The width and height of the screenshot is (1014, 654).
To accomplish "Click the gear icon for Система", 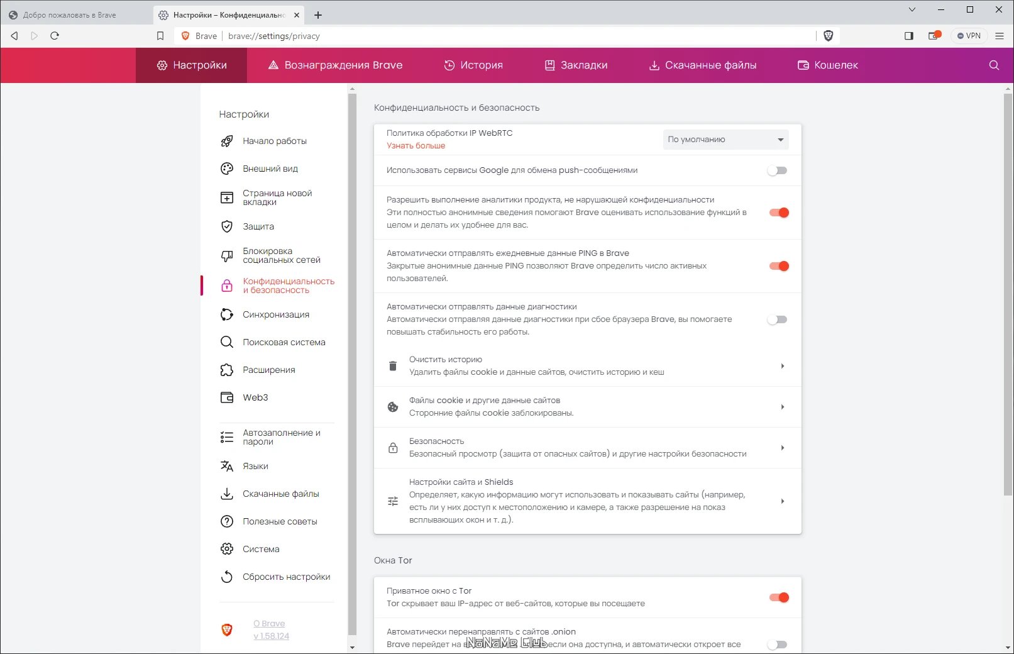I will (x=227, y=549).
